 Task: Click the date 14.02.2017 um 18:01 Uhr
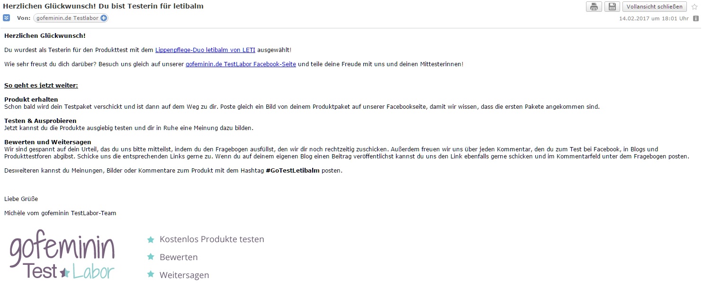click(654, 18)
